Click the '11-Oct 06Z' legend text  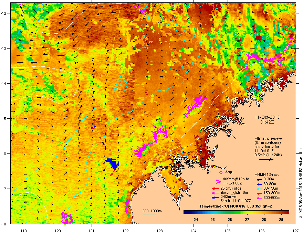coord(232,183)
